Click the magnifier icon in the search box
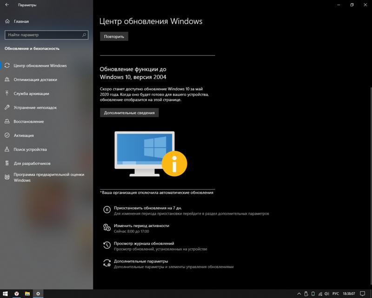The width and height of the screenshot is (372, 298). pyautogui.click(x=84, y=35)
